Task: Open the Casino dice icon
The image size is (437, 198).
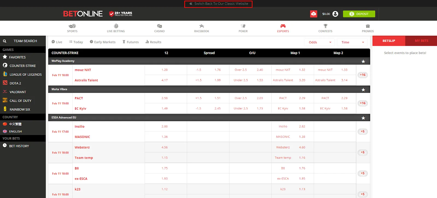Action: (x=160, y=26)
